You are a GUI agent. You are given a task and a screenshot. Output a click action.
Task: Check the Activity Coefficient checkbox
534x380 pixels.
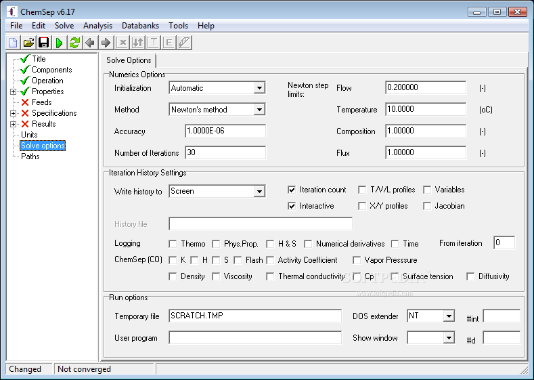[271, 260]
